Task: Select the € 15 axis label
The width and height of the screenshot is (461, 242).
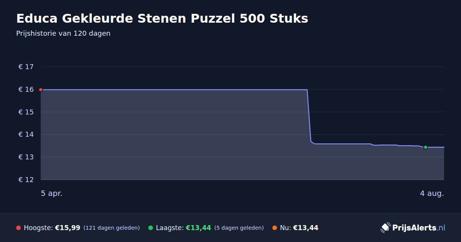Action: tap(26, 112)
